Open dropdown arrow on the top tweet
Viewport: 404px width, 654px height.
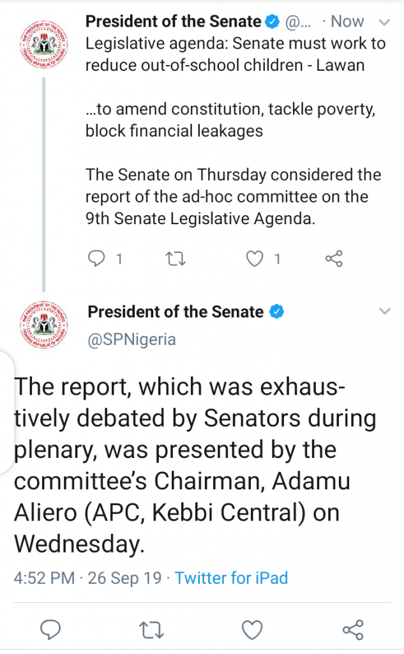click(x=384, y=22)
